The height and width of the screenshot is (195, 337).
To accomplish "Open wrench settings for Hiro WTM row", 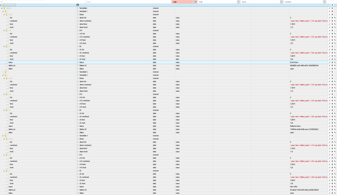I will point(335,187).
